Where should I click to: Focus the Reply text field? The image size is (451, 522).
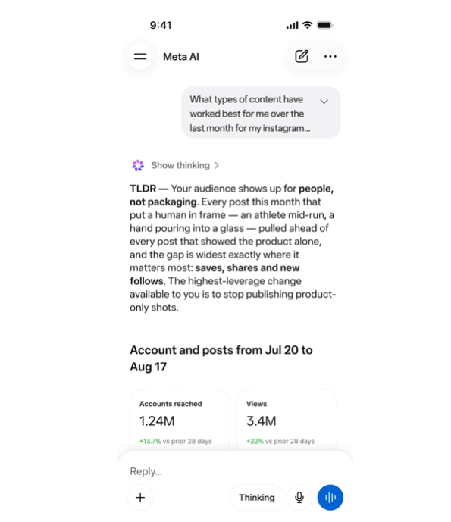[x=233, y=471]
